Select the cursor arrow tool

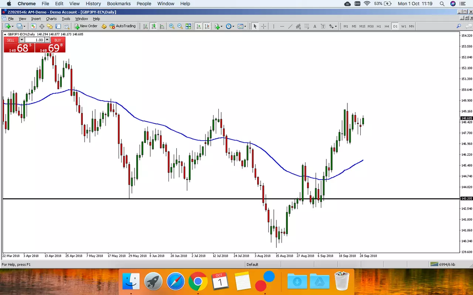[255, 26]
